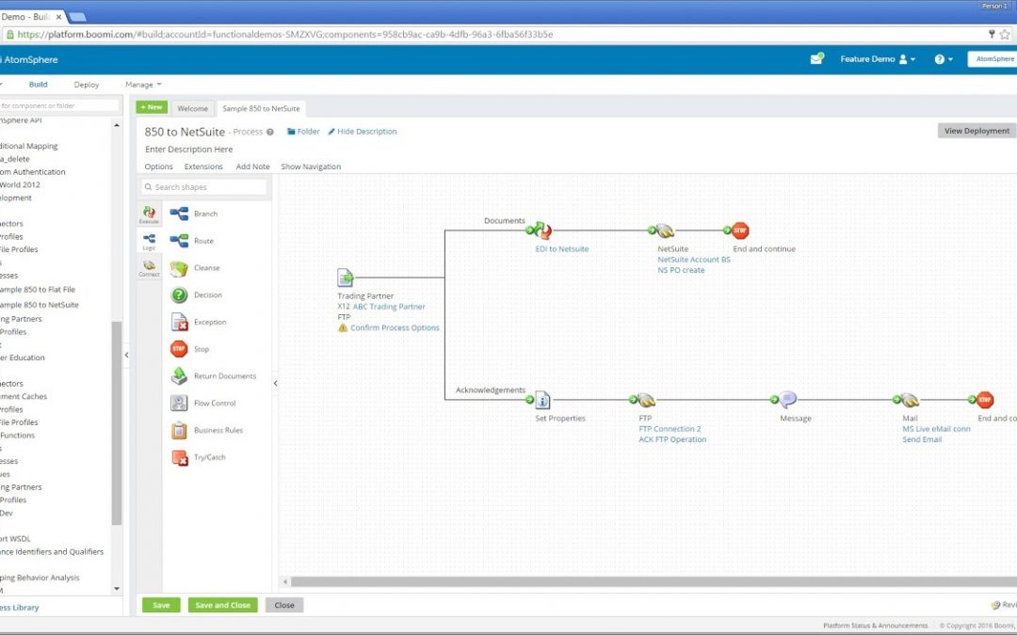Select the Business Rules shape icon

(179, 430)
